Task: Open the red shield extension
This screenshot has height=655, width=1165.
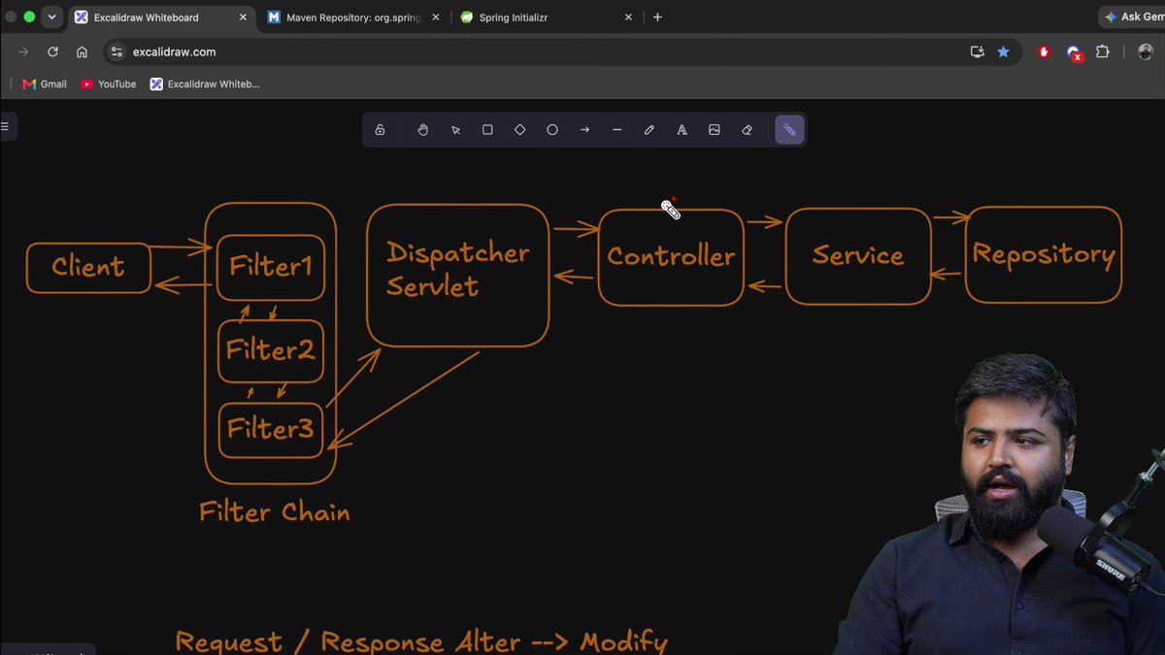Action: 1045,52
